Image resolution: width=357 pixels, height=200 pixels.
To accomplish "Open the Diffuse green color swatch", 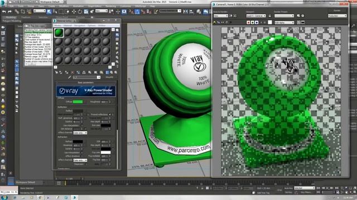I will [78, 102].
